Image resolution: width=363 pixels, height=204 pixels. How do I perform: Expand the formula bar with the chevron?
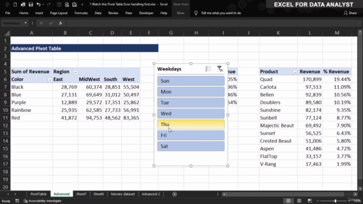[x=360, y=23]
